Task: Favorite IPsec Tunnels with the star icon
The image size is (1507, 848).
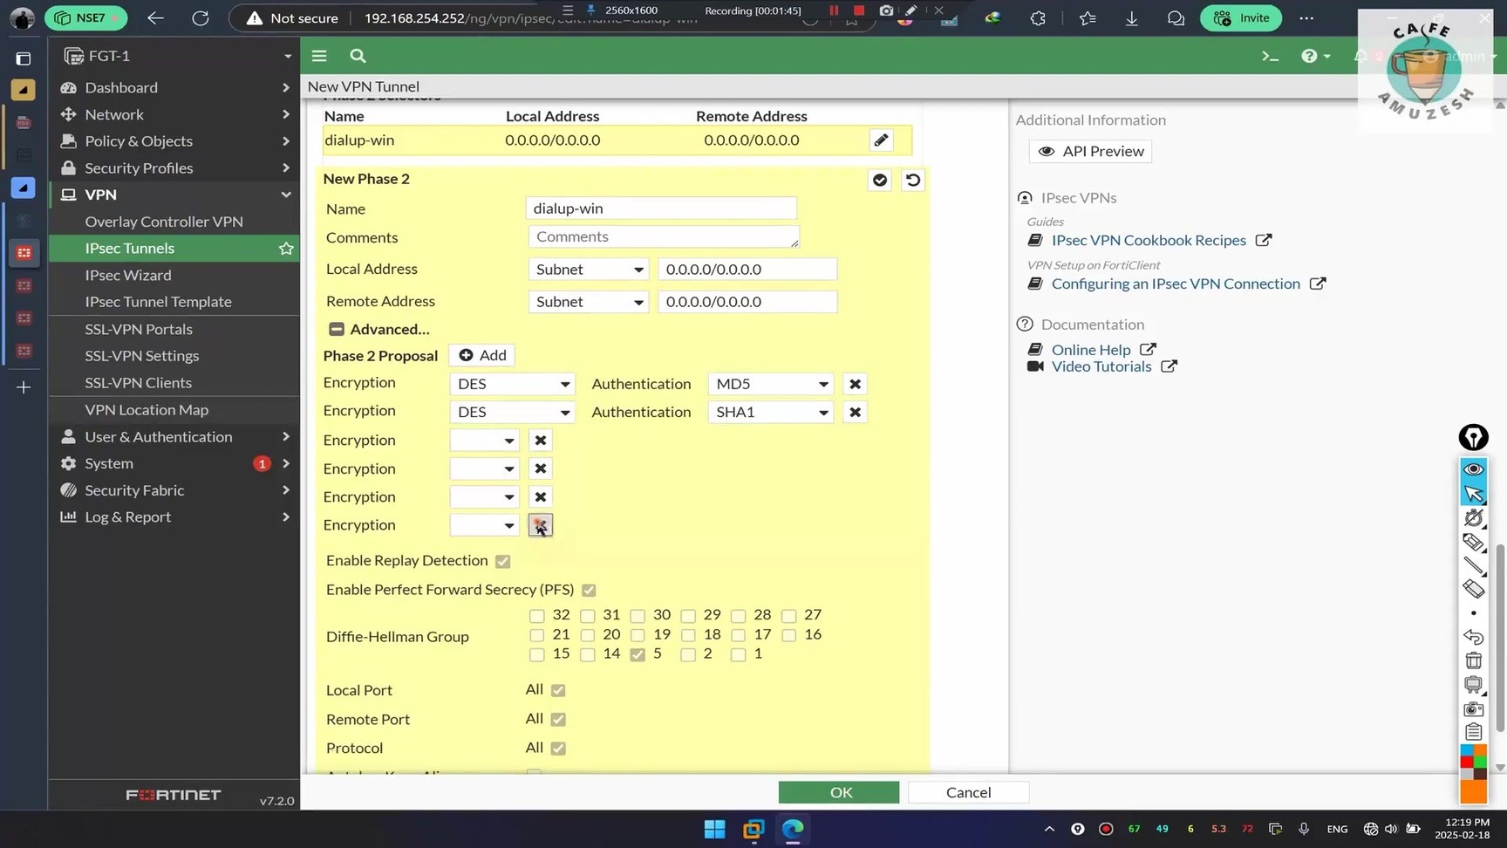Action: (x=286, y=249)
